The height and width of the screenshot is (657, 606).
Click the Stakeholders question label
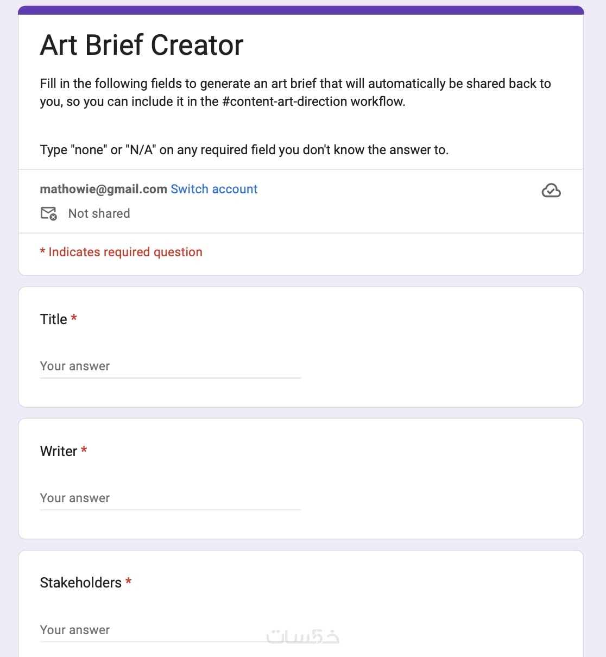click(x=80, y=583)
